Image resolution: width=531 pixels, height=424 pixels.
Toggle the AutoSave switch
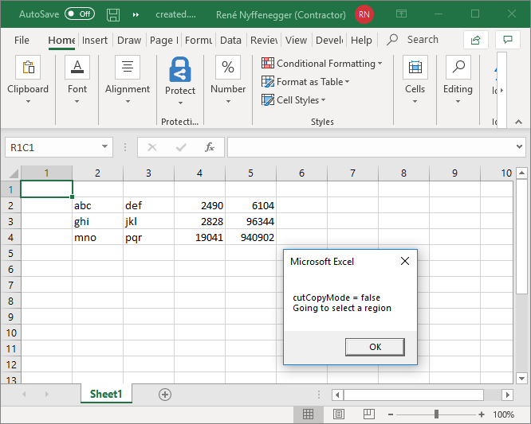(79, 14)
